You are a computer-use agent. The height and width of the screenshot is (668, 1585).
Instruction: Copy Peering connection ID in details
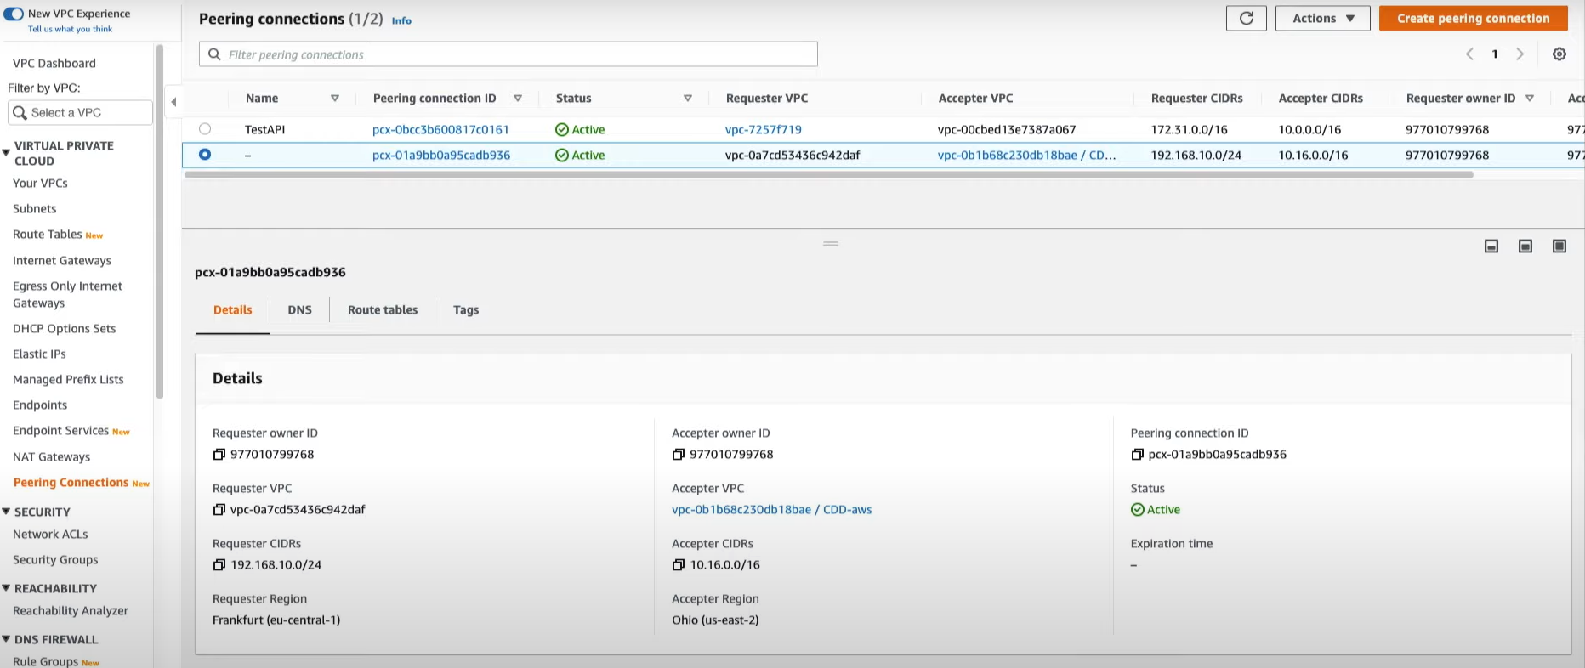(1137, 455)
